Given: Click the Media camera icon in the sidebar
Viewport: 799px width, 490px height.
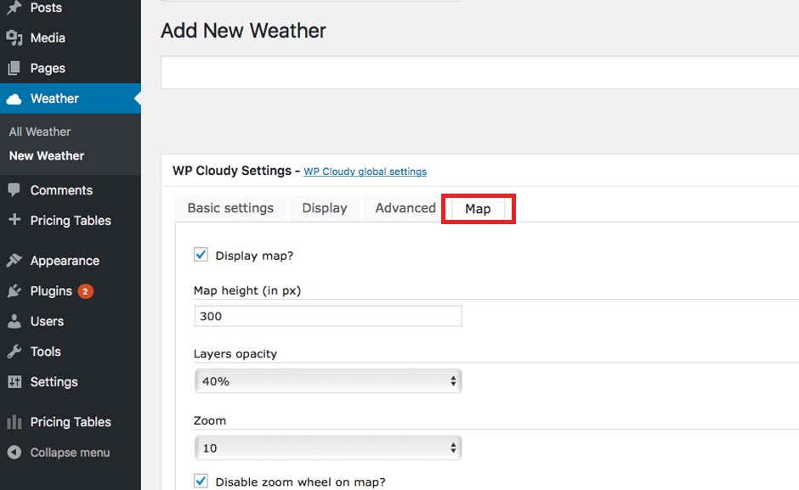Looking at the screenshot, I should pyautogui.click(x=14, y=37).
